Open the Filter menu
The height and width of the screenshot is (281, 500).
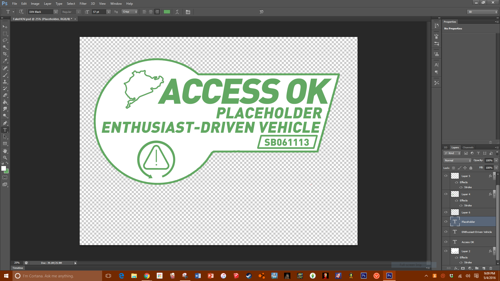(x=83, y=4)
